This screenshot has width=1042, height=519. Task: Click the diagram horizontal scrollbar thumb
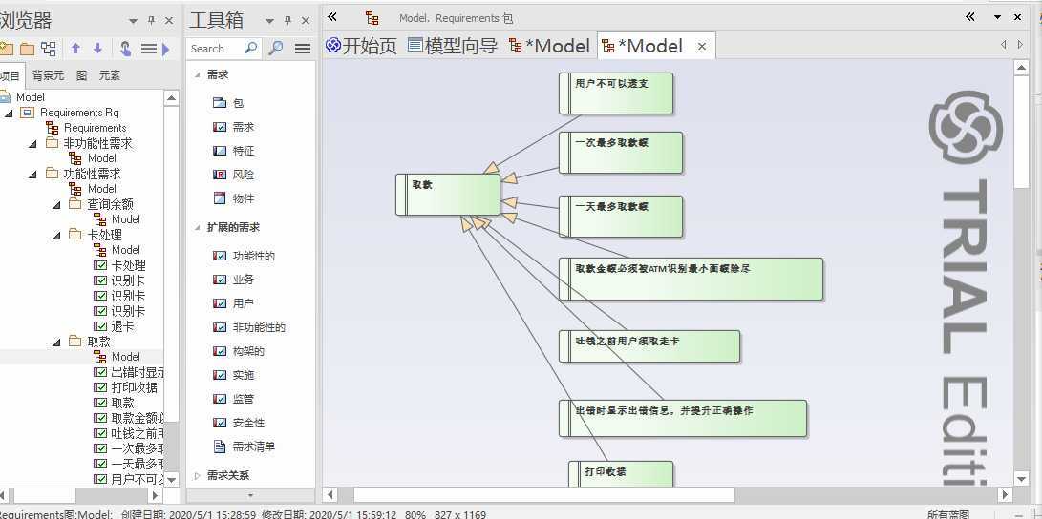[x=543, y=494]
